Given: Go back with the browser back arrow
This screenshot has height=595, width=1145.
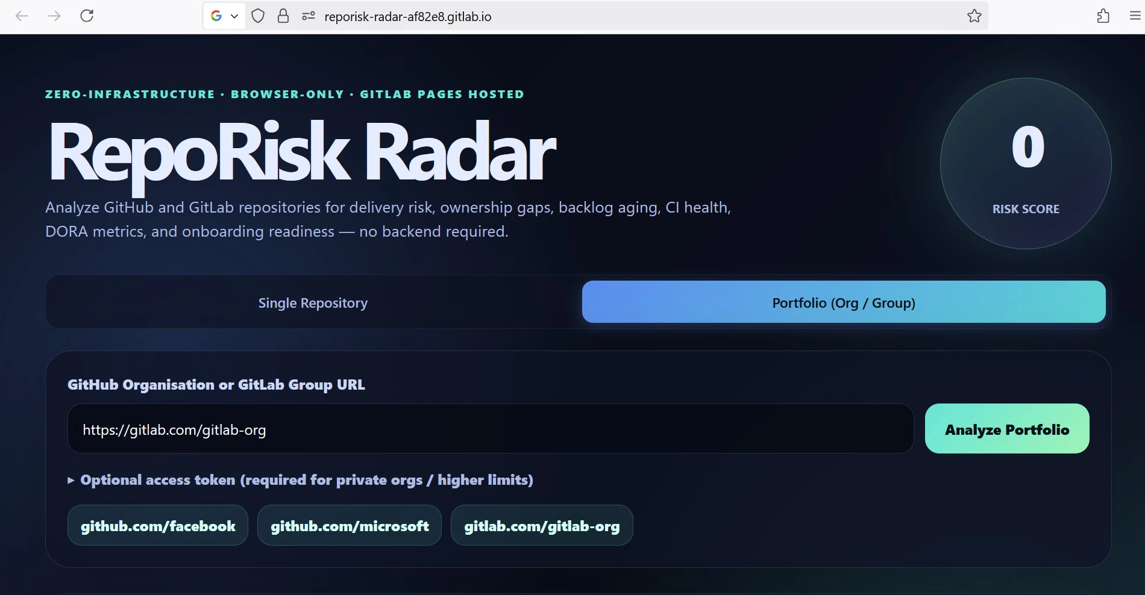Looking at the screenshot, I should pyautogui.click(x=22, y=16).
